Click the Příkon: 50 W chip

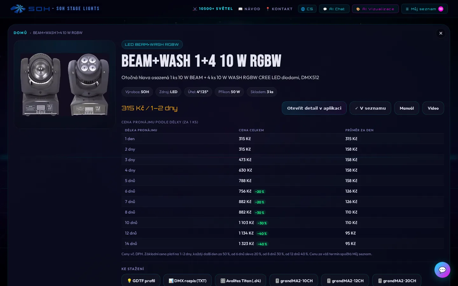point(229,92)
